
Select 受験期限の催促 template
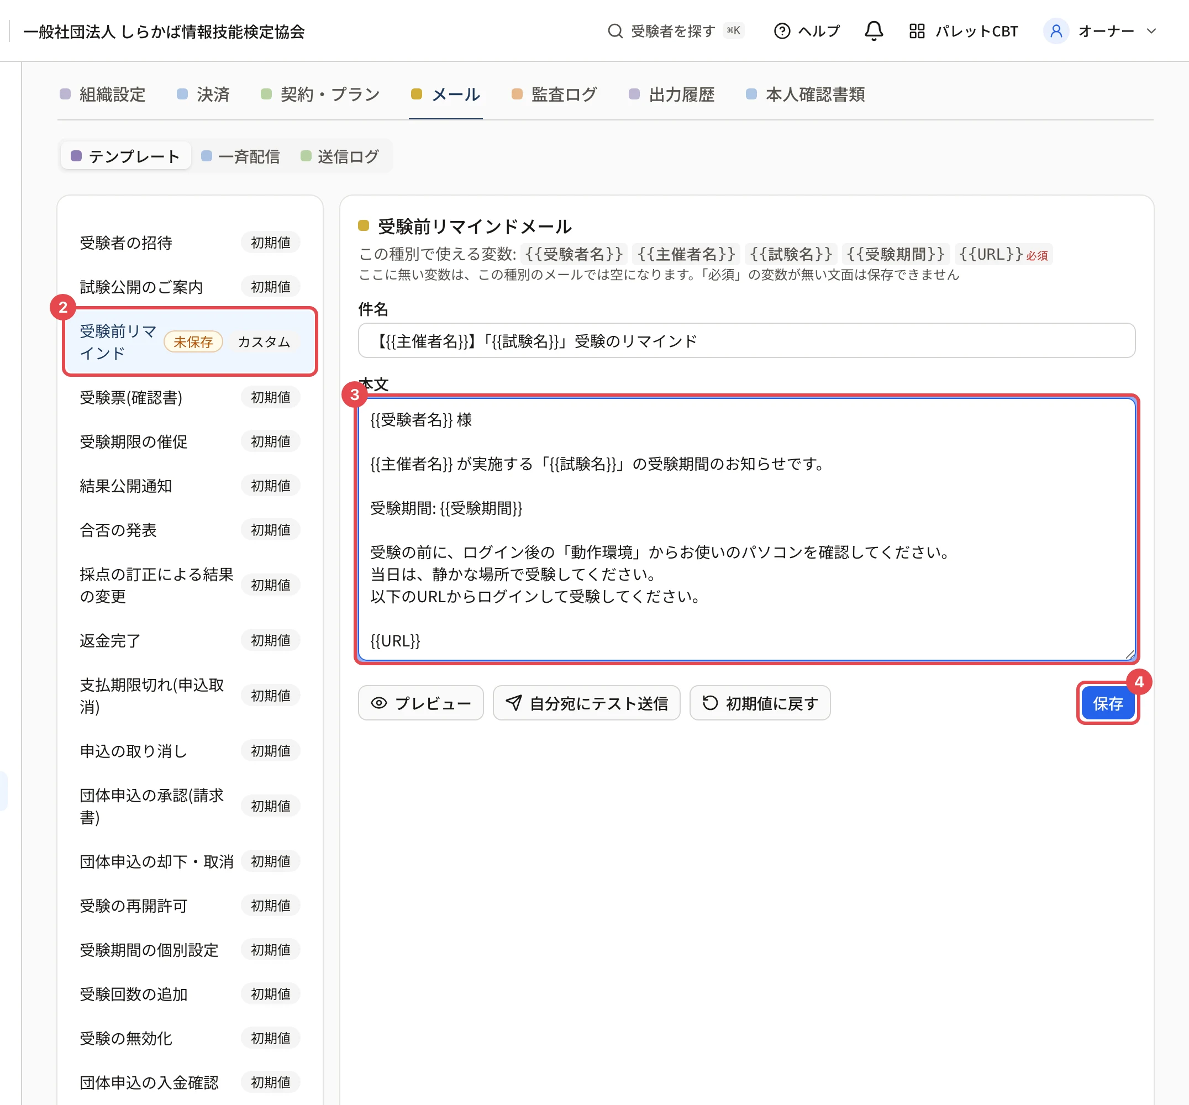click(190, 442)
